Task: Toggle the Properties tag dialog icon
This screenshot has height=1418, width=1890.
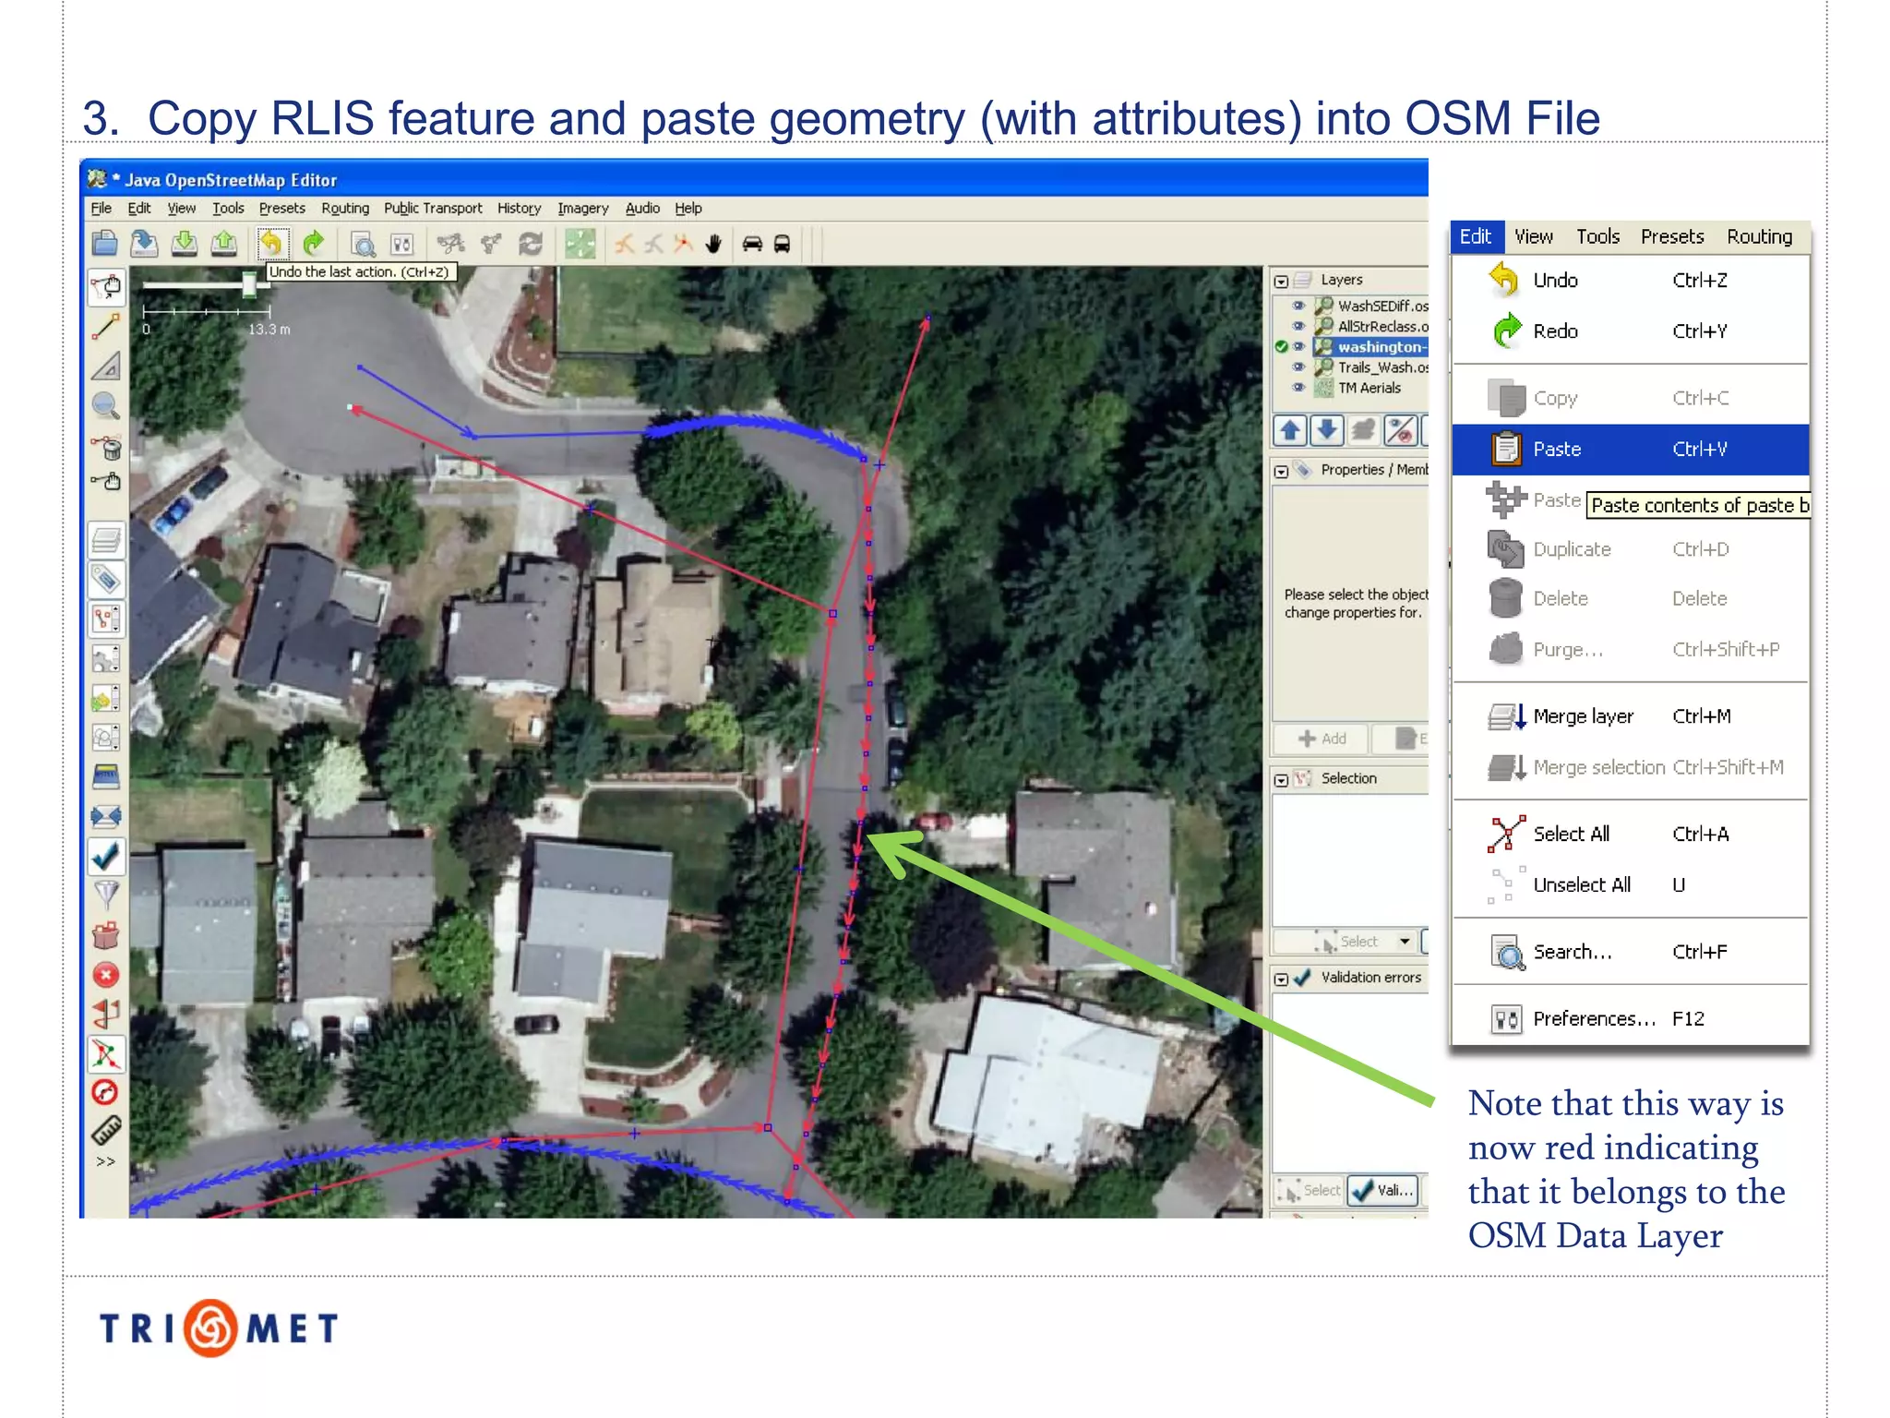Action: pyautogui.click(x=106, y=579)
